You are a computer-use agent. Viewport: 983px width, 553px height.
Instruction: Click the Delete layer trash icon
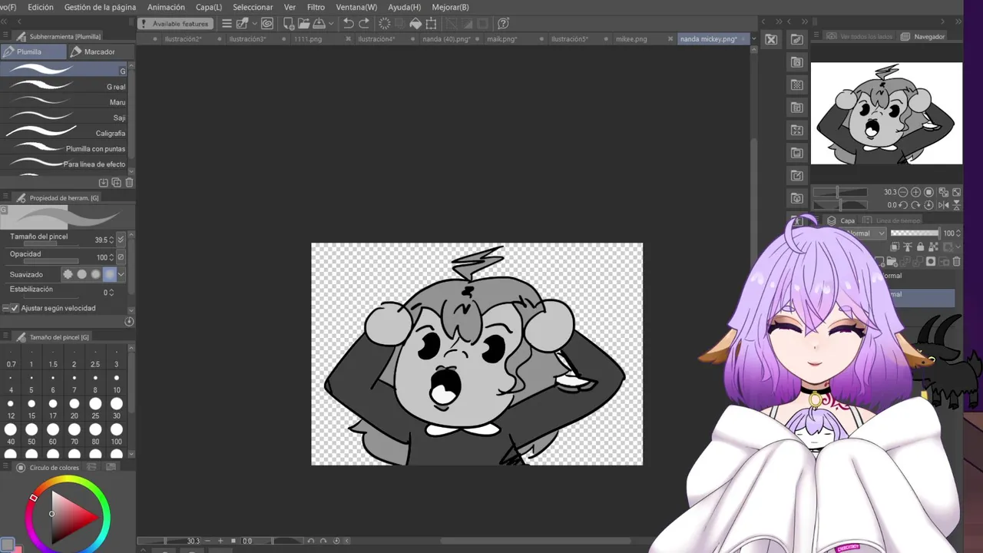tap(956, 261)
